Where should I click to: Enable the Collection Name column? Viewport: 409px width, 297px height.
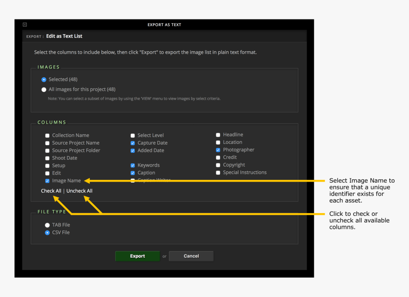pos(47,136)
